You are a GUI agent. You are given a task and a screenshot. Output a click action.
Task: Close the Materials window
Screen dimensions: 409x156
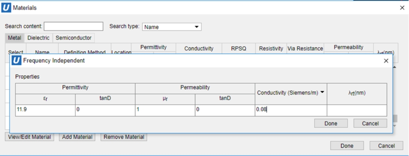(x=402, y=8)
